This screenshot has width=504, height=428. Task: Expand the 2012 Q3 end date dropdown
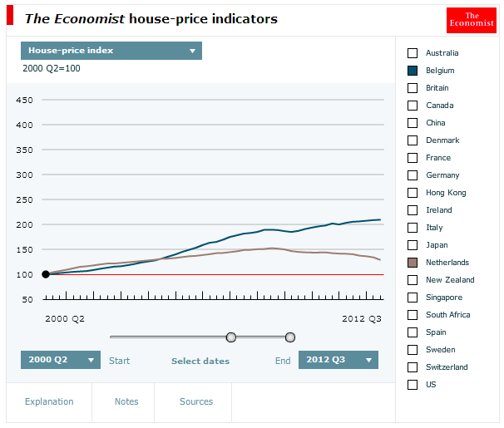(338, 360)
